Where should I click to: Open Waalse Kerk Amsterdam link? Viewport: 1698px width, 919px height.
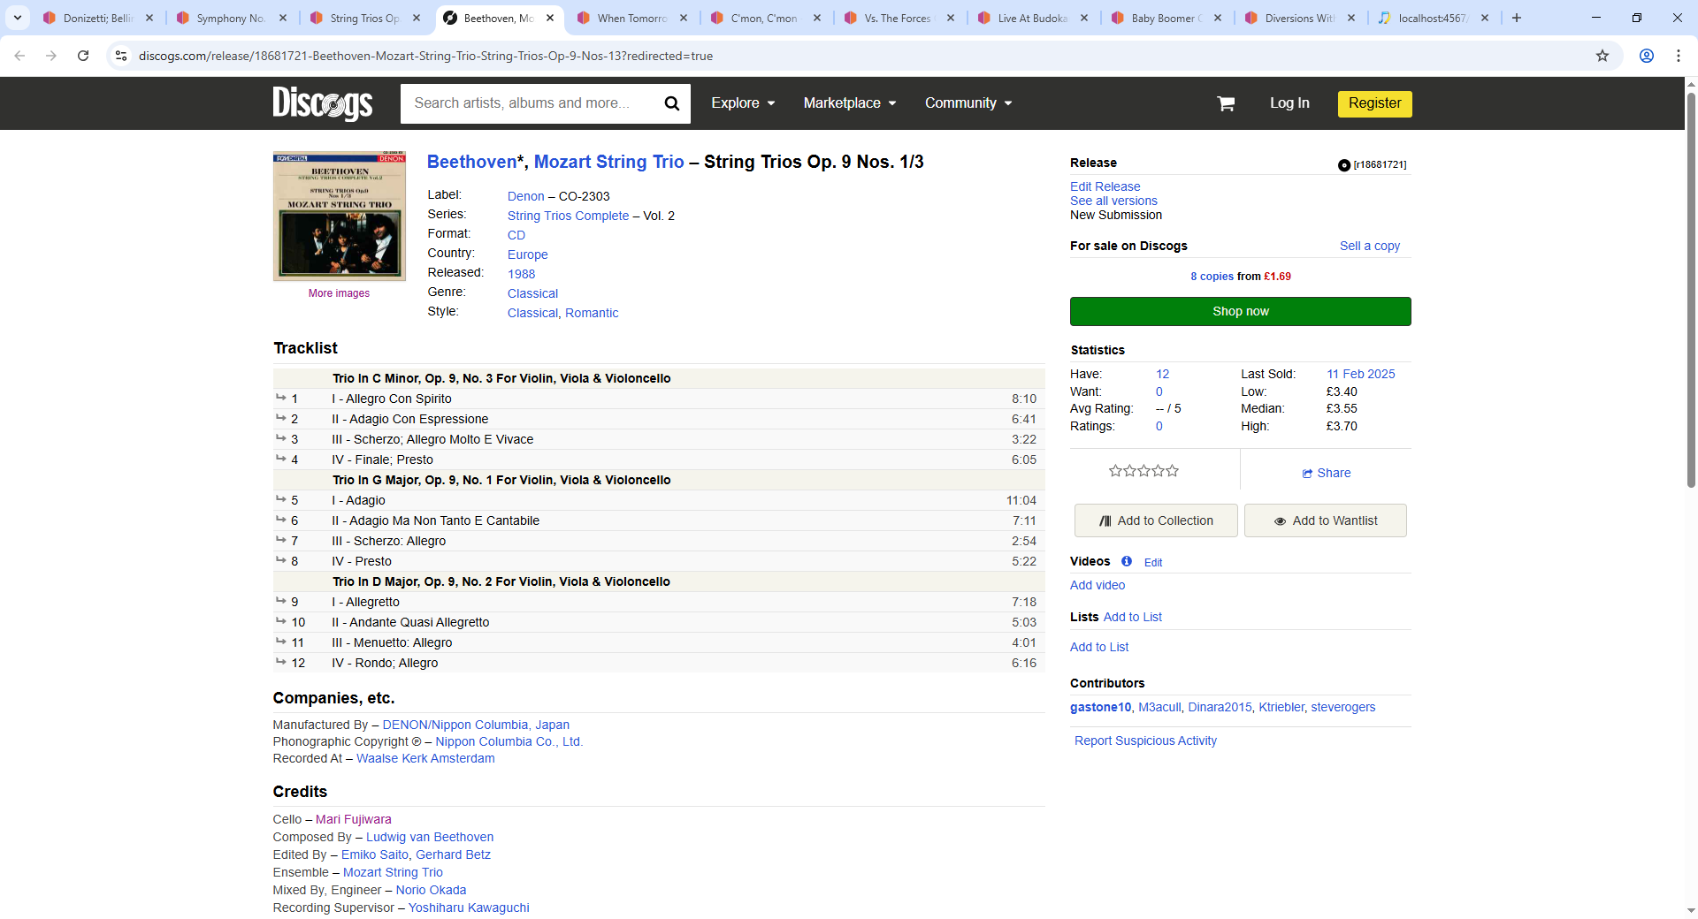(x=425, y=758)
